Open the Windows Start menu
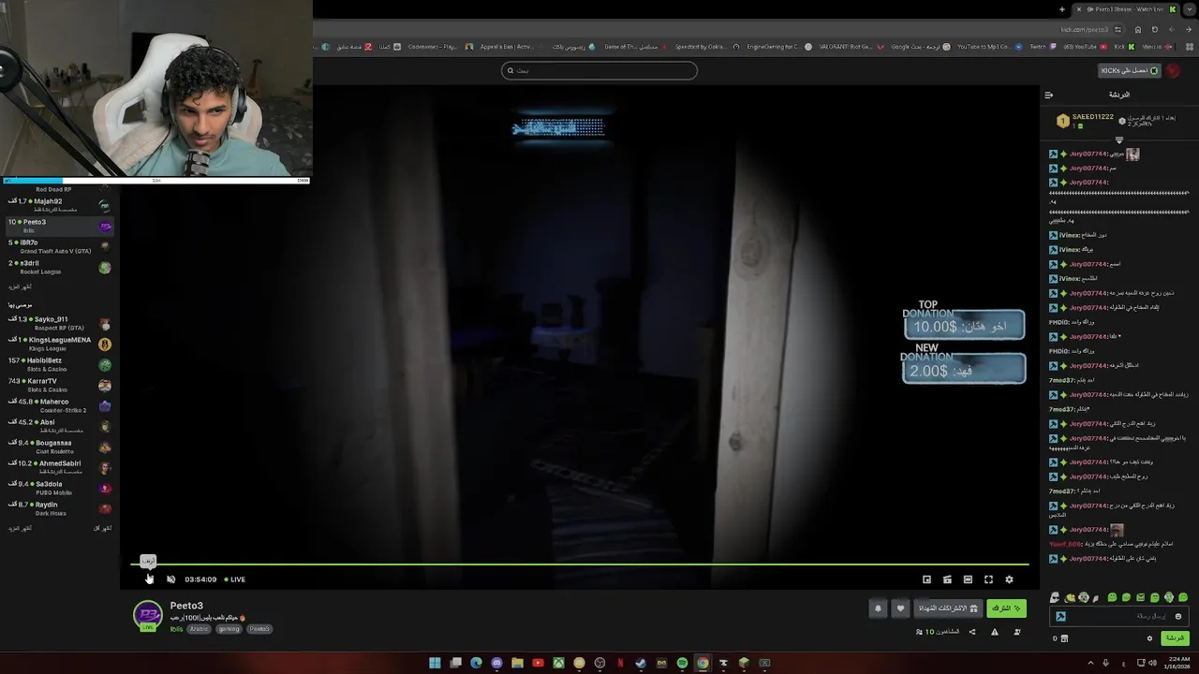 click(435, 663)
